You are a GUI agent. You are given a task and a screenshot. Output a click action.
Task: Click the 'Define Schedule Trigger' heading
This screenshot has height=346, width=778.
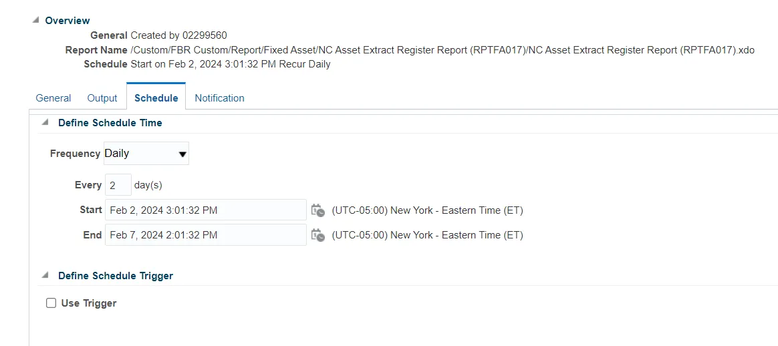(116, 276)
